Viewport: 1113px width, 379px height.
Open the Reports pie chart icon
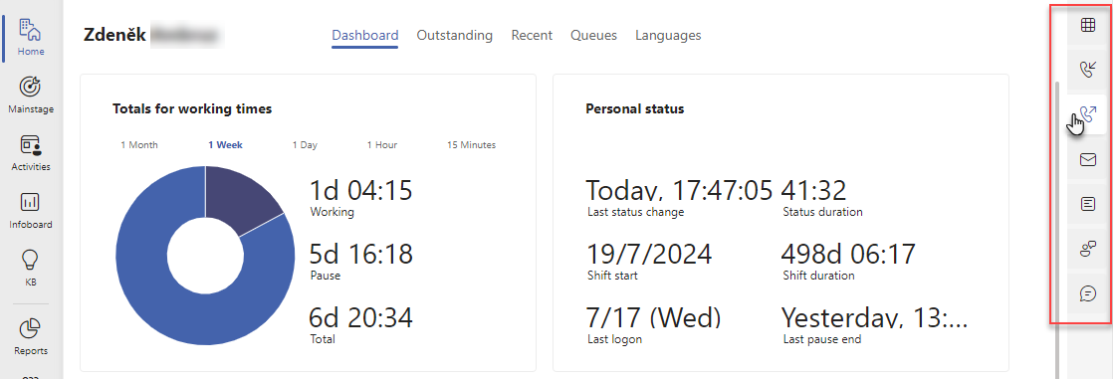31,328
